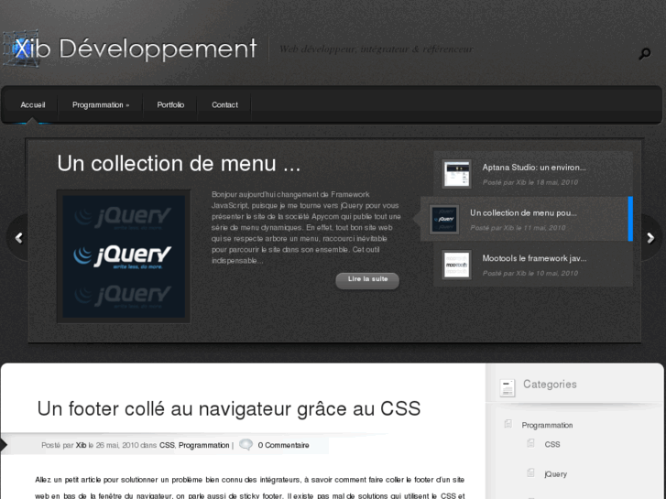Advance to next slide arrow
This screenshot has width=666, height=499.
[650, 238]
